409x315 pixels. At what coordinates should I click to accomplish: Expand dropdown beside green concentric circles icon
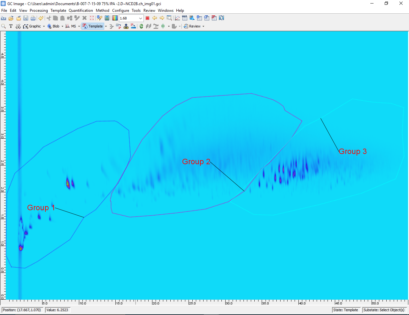pos(169,26)
